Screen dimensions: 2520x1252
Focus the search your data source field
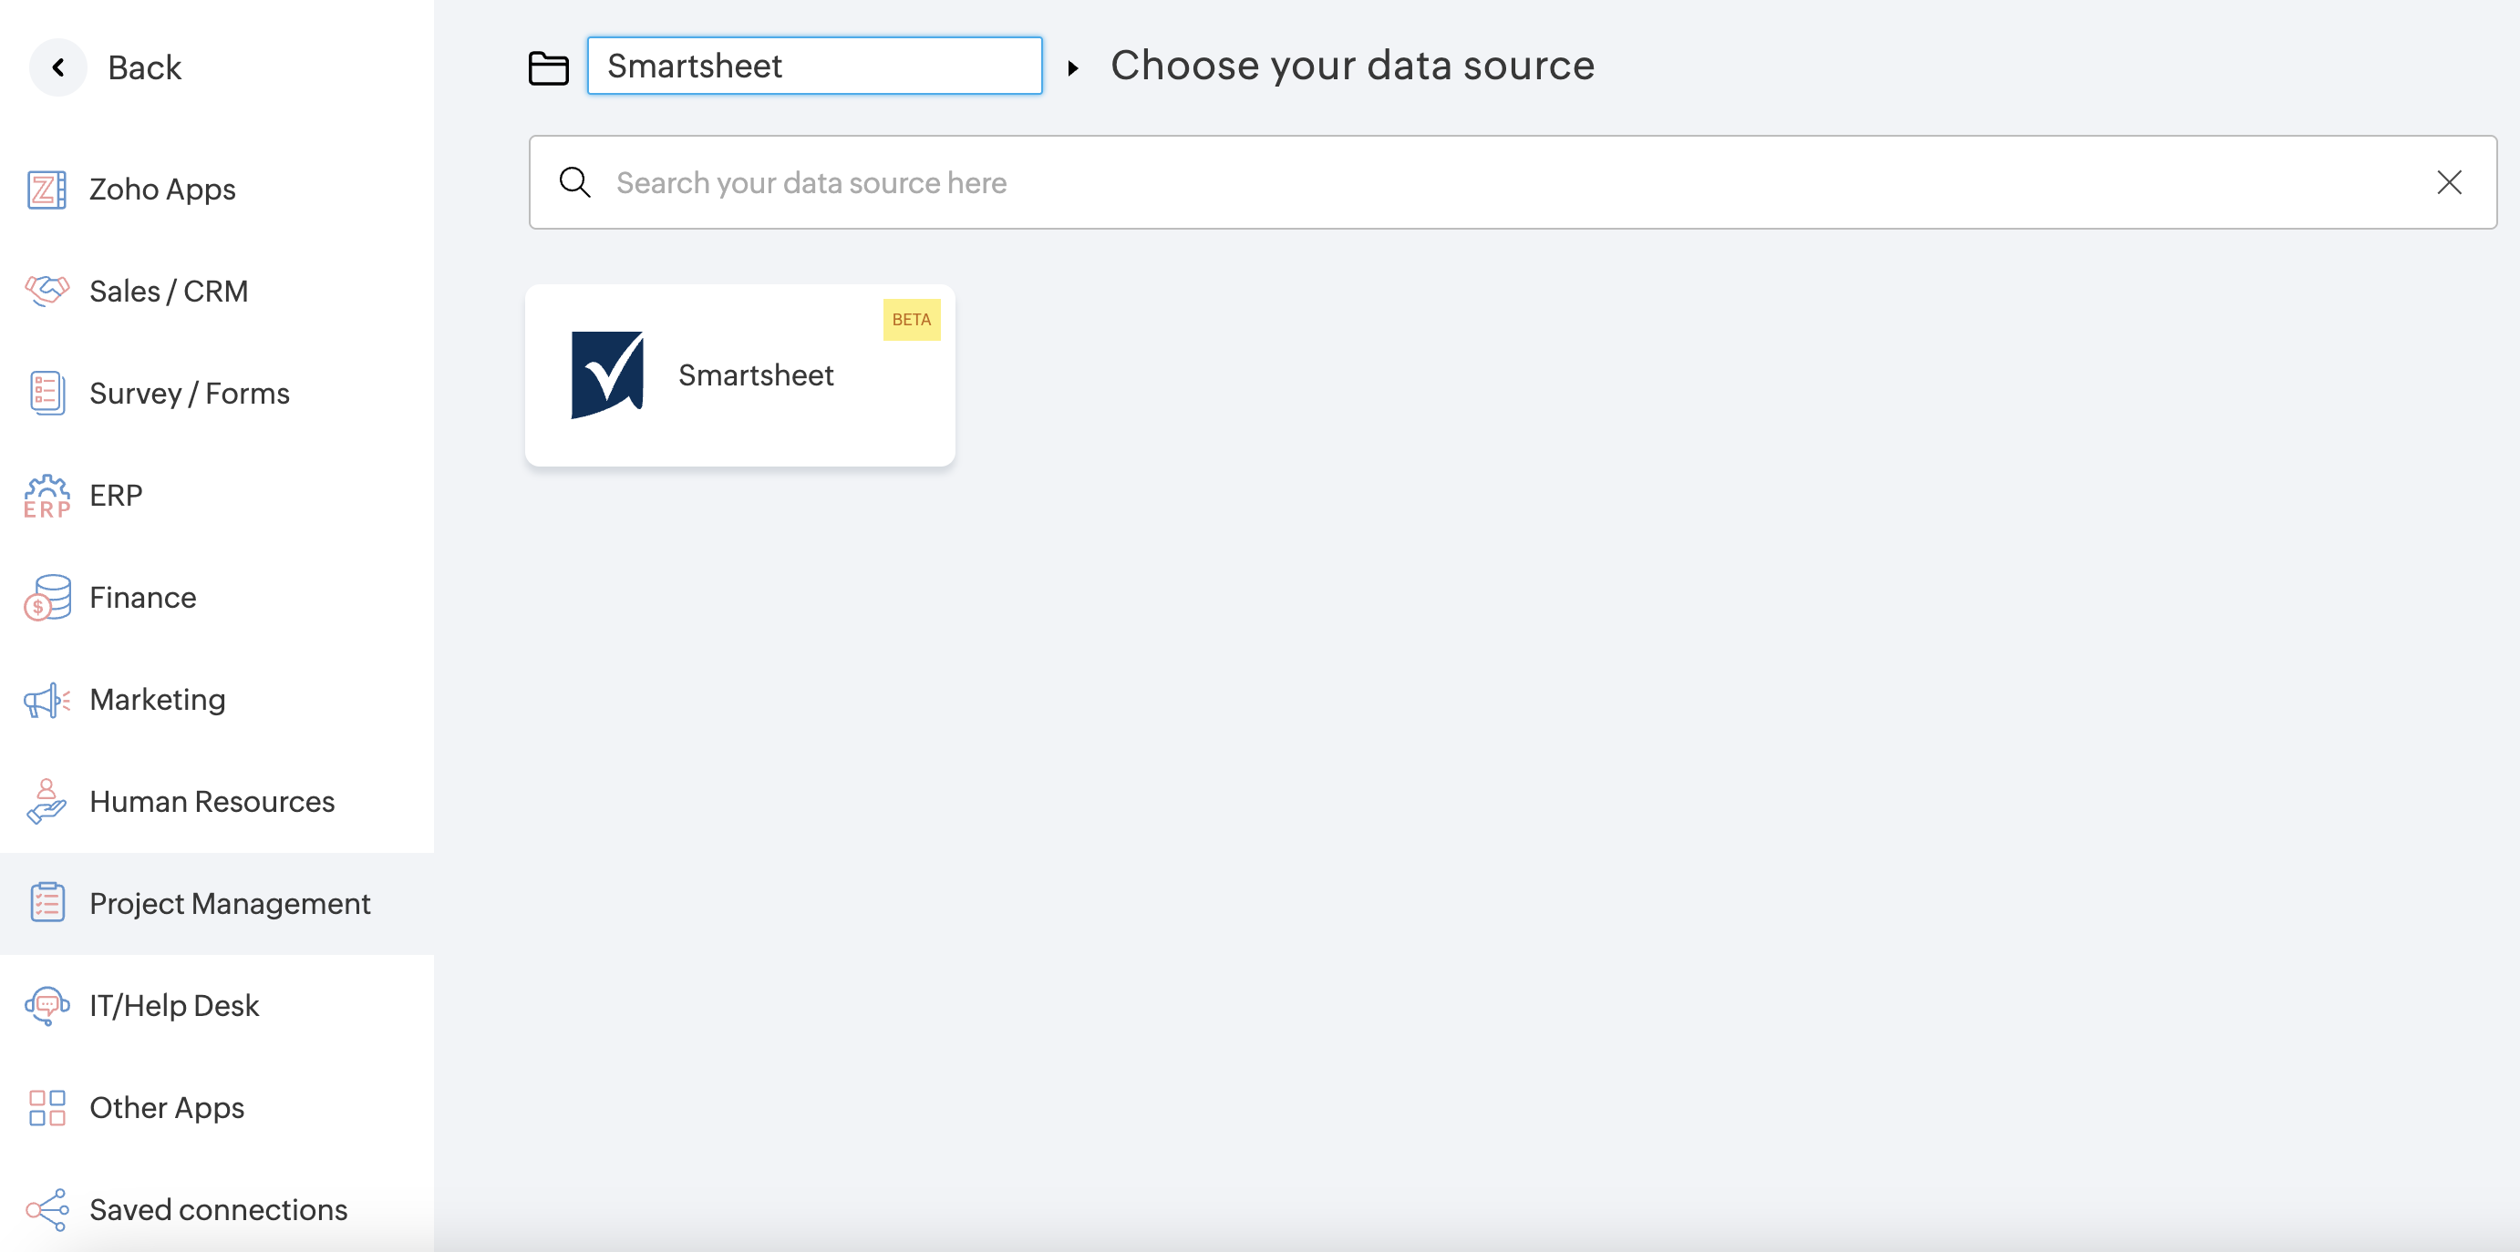point(1467,183)
